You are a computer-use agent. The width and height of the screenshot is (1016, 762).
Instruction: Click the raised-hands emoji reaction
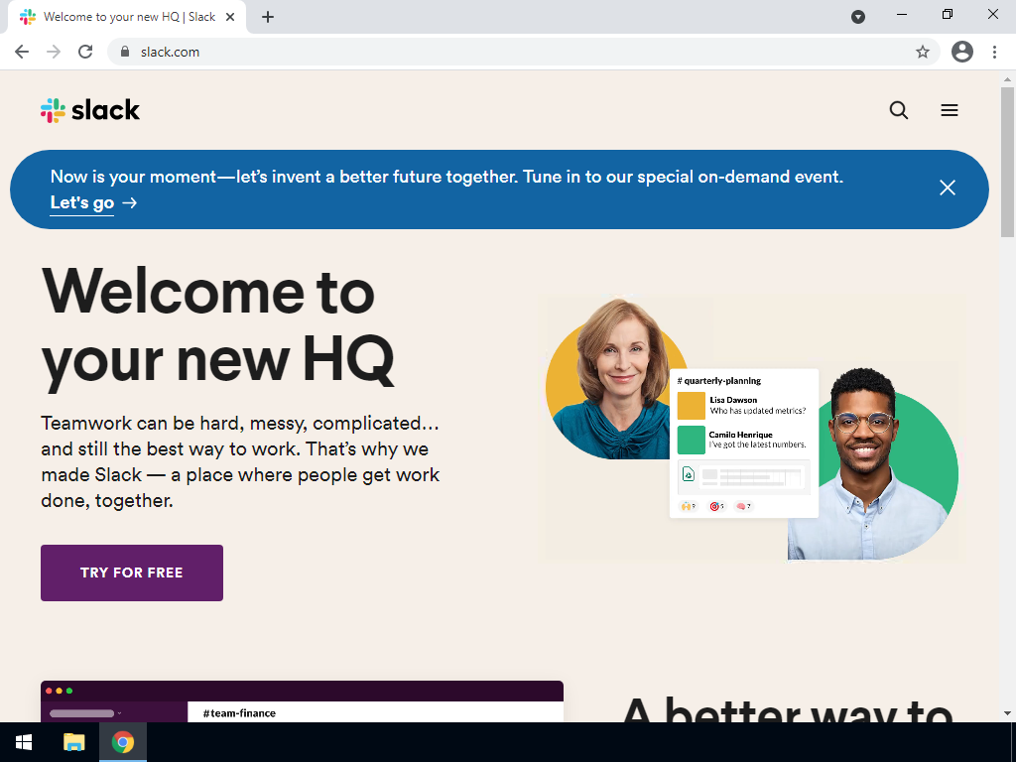click(x=689, y=506)
